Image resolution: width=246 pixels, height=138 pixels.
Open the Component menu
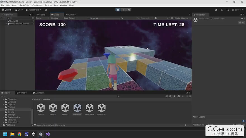pyautogui.click(x=37, y=5)
